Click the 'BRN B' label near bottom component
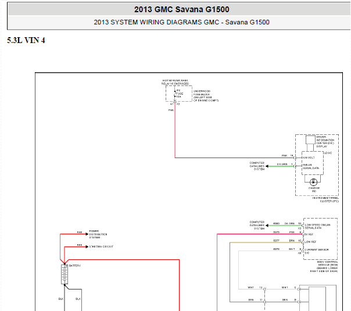 289,300
